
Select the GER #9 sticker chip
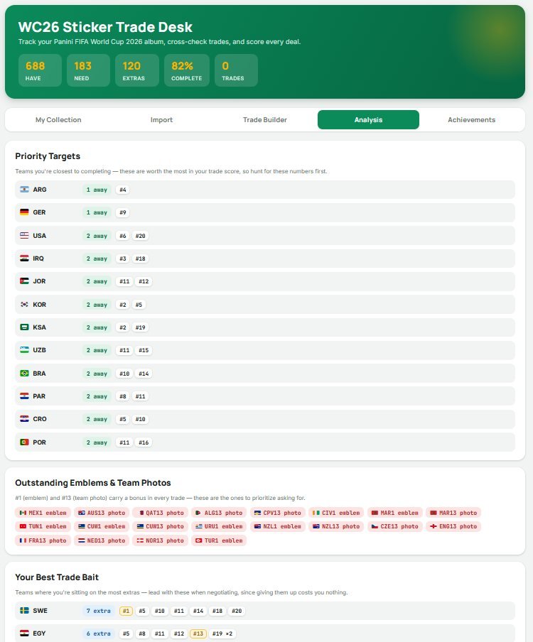tap(123, 212)
